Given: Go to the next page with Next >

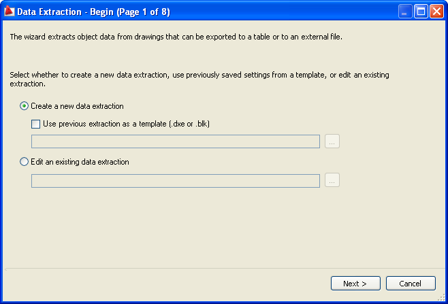Looking at the screenshot, I should click(355, 283).
